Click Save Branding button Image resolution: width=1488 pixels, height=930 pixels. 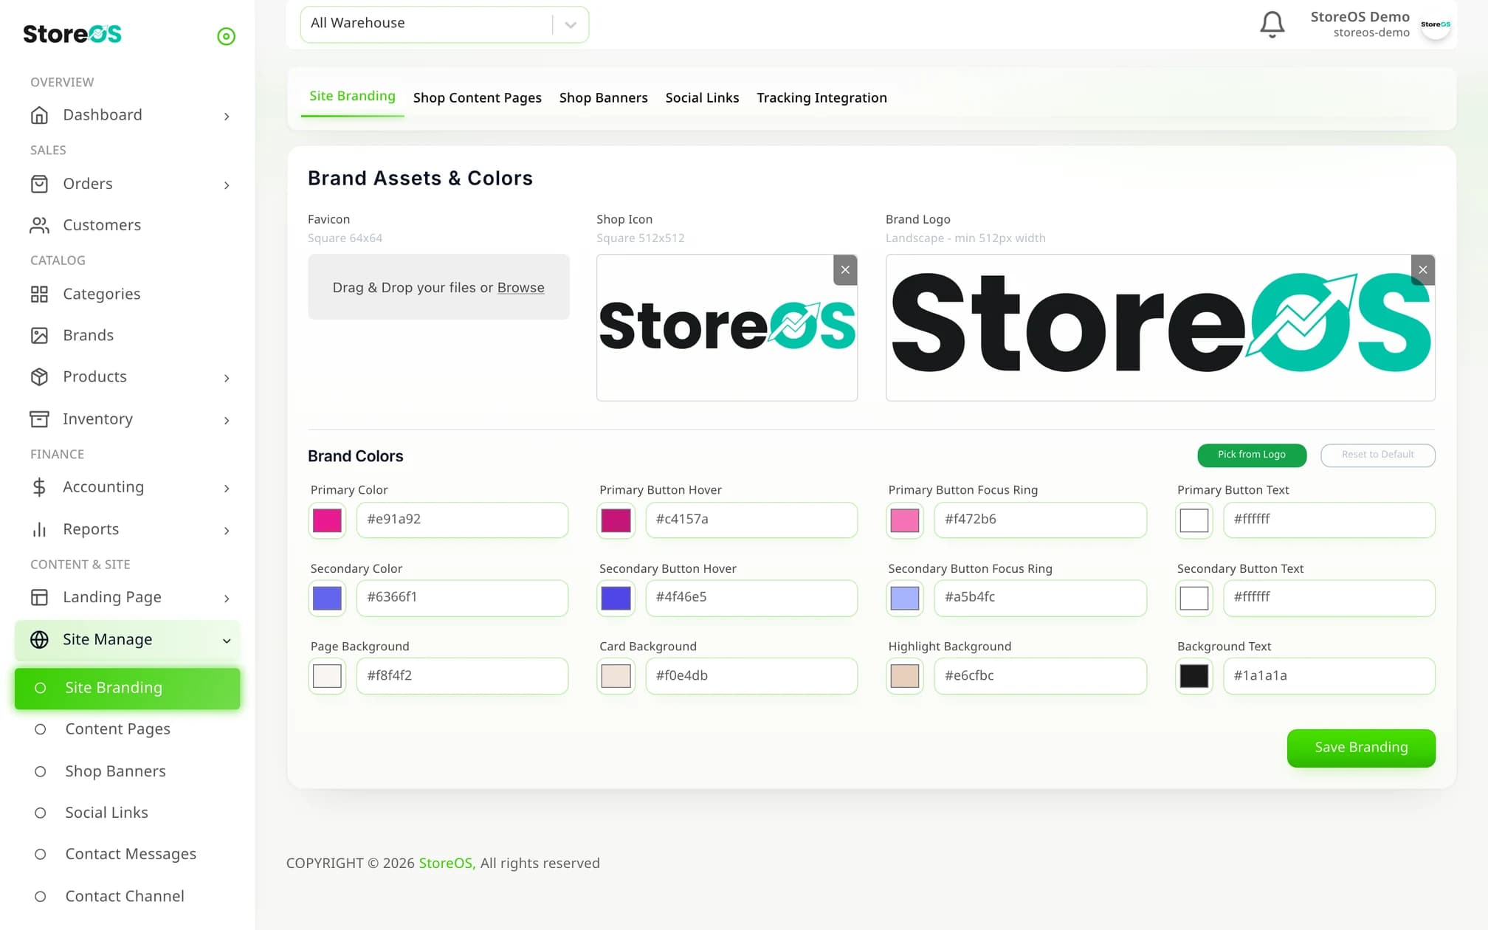click(x=1361, y=748)
